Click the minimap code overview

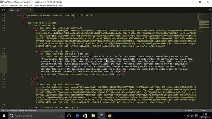[x=203, y=22]
